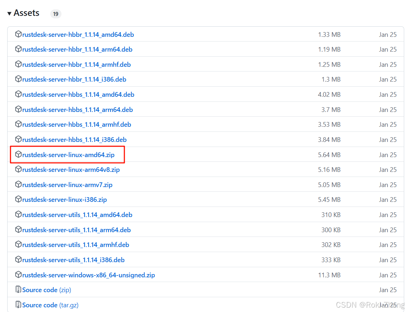Click the 5.05 MB size value
The image size is (406, 312).
click(x=329, y=185)
